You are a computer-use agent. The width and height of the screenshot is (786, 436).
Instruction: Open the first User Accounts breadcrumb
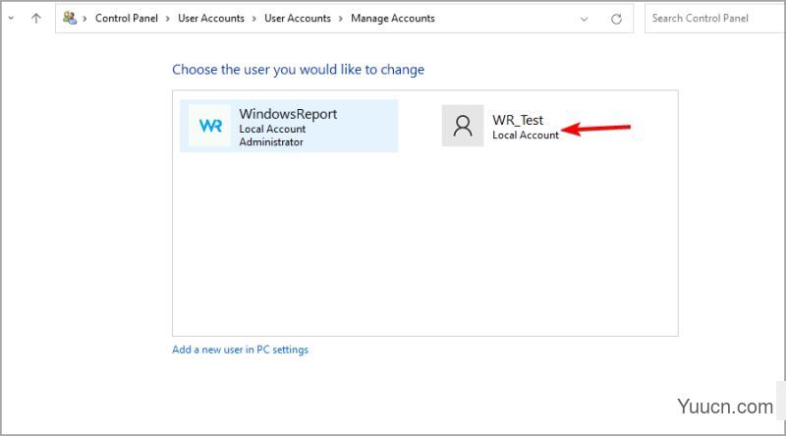point(211,18)
